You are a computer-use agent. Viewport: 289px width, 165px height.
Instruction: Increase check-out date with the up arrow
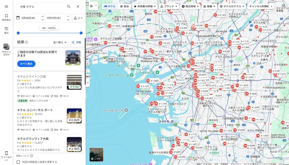point(68,16)
